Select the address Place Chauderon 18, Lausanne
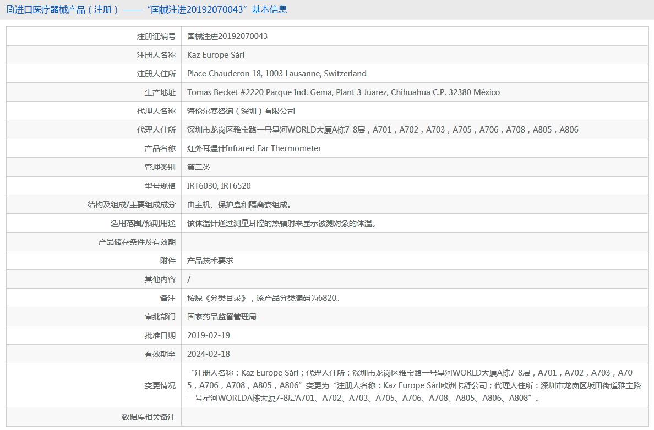This screenshot has height=430, width=654. click(x=276, y=74)
